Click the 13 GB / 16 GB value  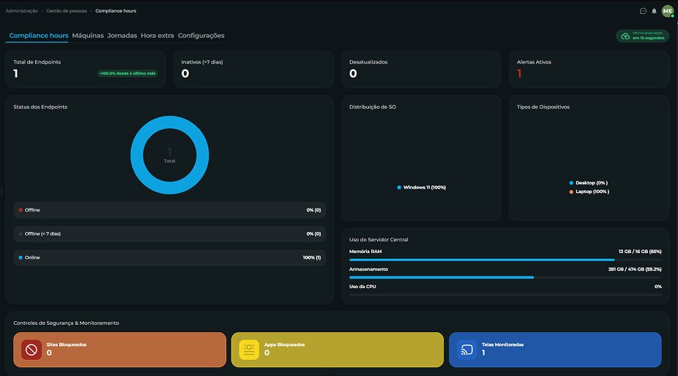[640, 252]
